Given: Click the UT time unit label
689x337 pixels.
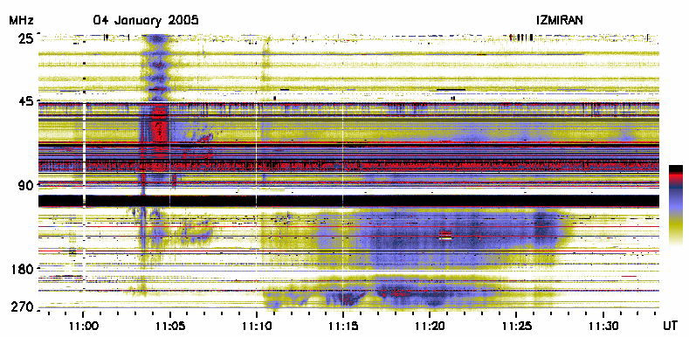Looking at the screenshot, I should click(x=671, y=326).
